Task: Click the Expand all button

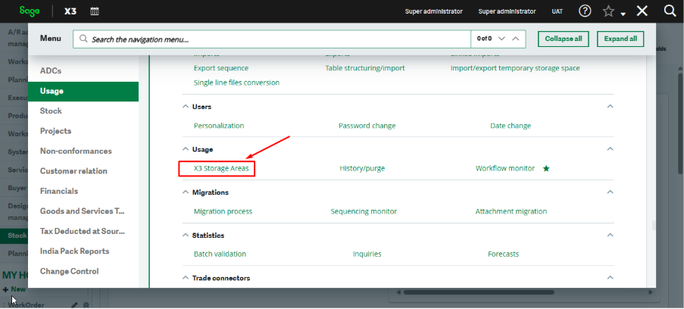Action: [620, 39]
